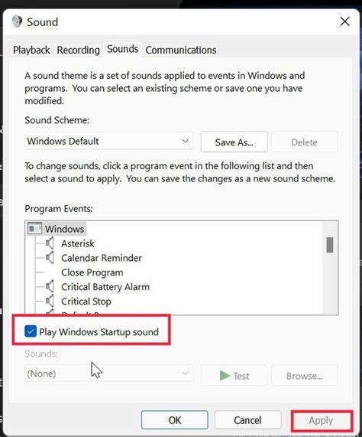Go to the Communications tab
Viewport: 362px width, 437px height.
(x=181, y=51)
